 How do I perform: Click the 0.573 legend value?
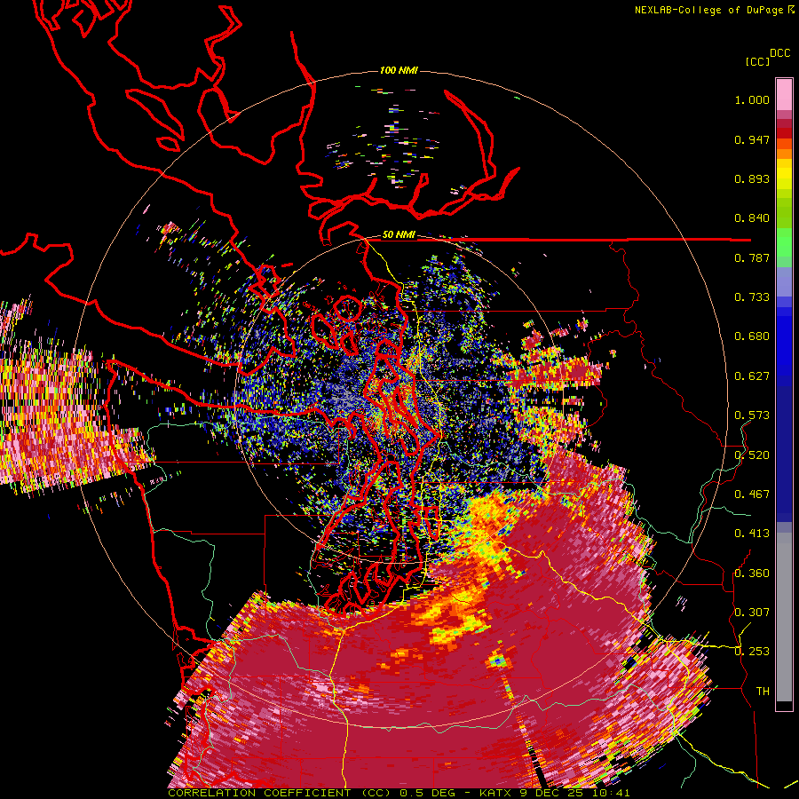pyautogui.click(x=752, y=415)
